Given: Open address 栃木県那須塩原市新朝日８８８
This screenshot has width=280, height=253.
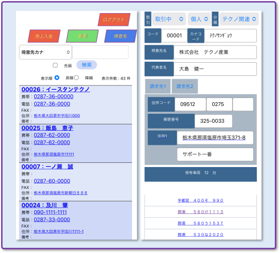Looking at the screenshot, I should (61, 193).
